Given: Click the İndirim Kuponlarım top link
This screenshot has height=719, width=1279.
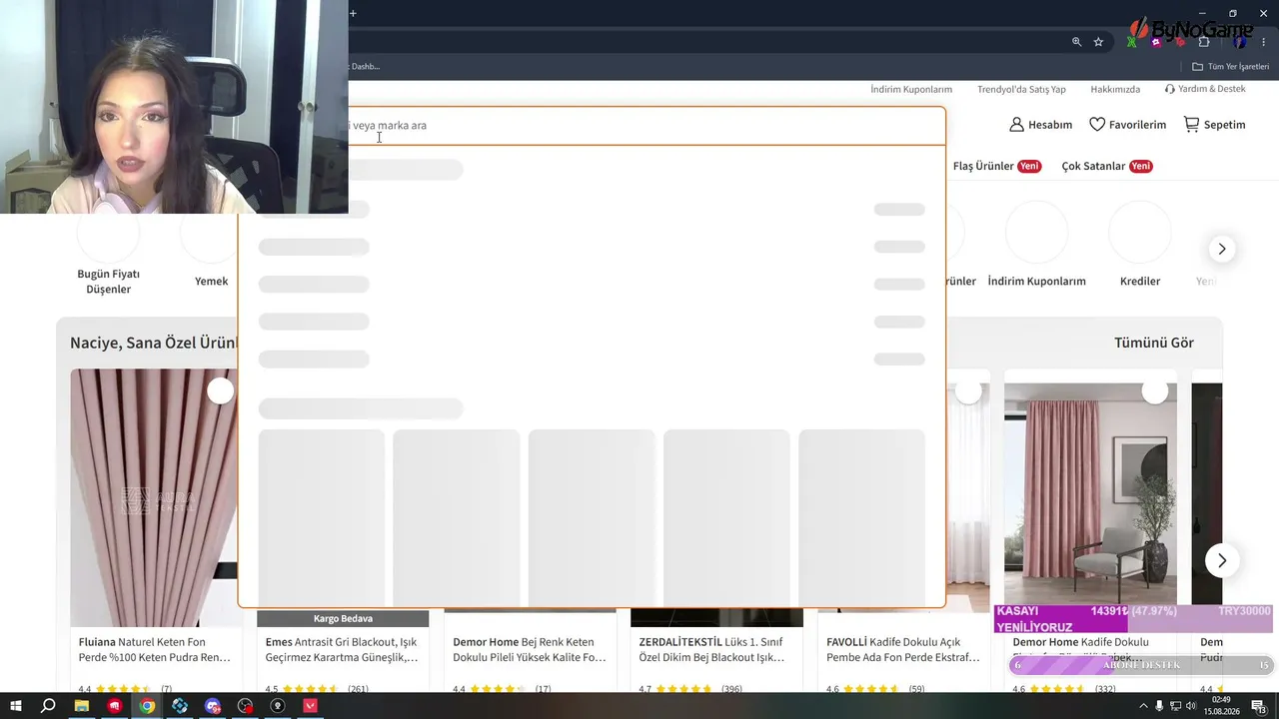Looking at the screenshot, I should tap(911, 89).
